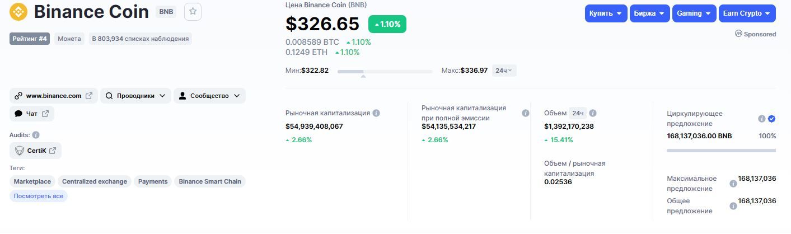
Task: Open the Earn Crypto dropdown
Action: pyautogui.click(x=747, y=13)
